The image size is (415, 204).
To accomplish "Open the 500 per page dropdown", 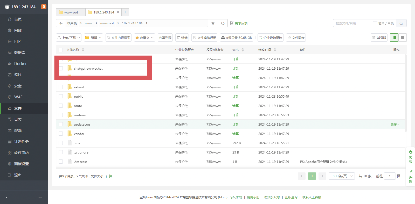I will [x=342, y=176].
